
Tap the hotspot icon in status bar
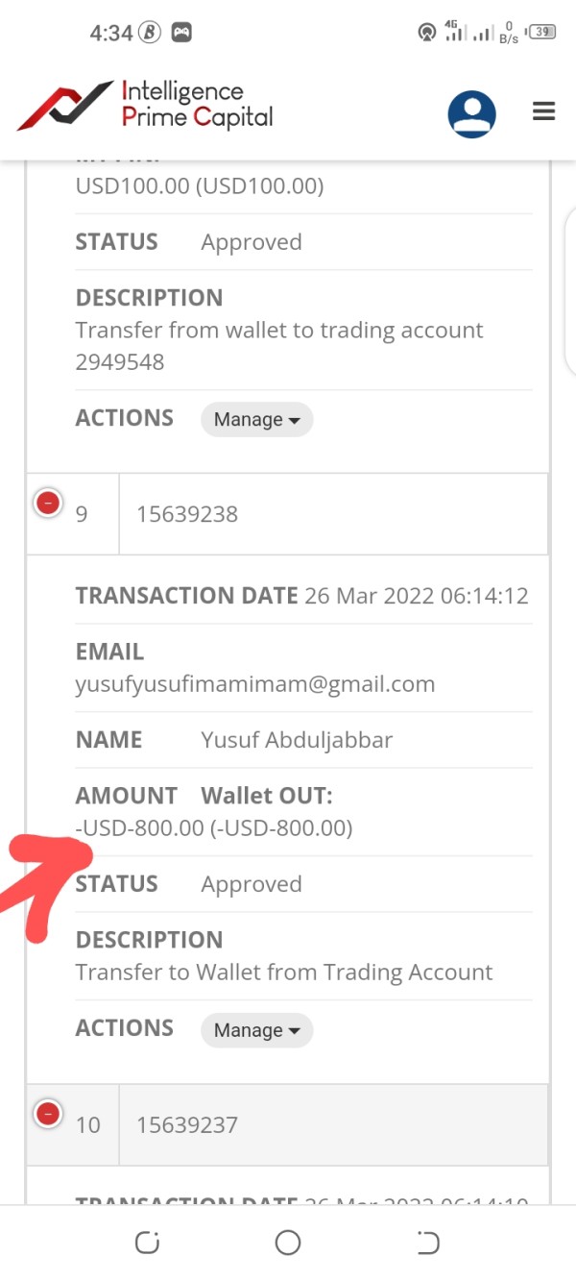coord(426,33)
